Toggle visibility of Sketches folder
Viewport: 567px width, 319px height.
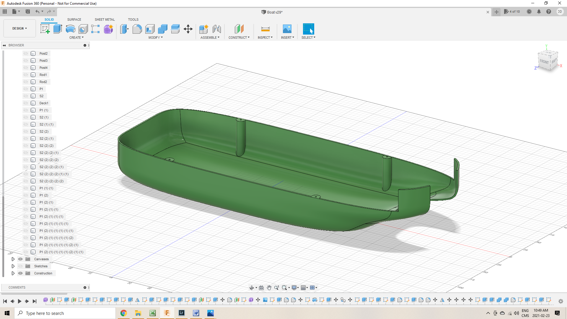[20, 266]
